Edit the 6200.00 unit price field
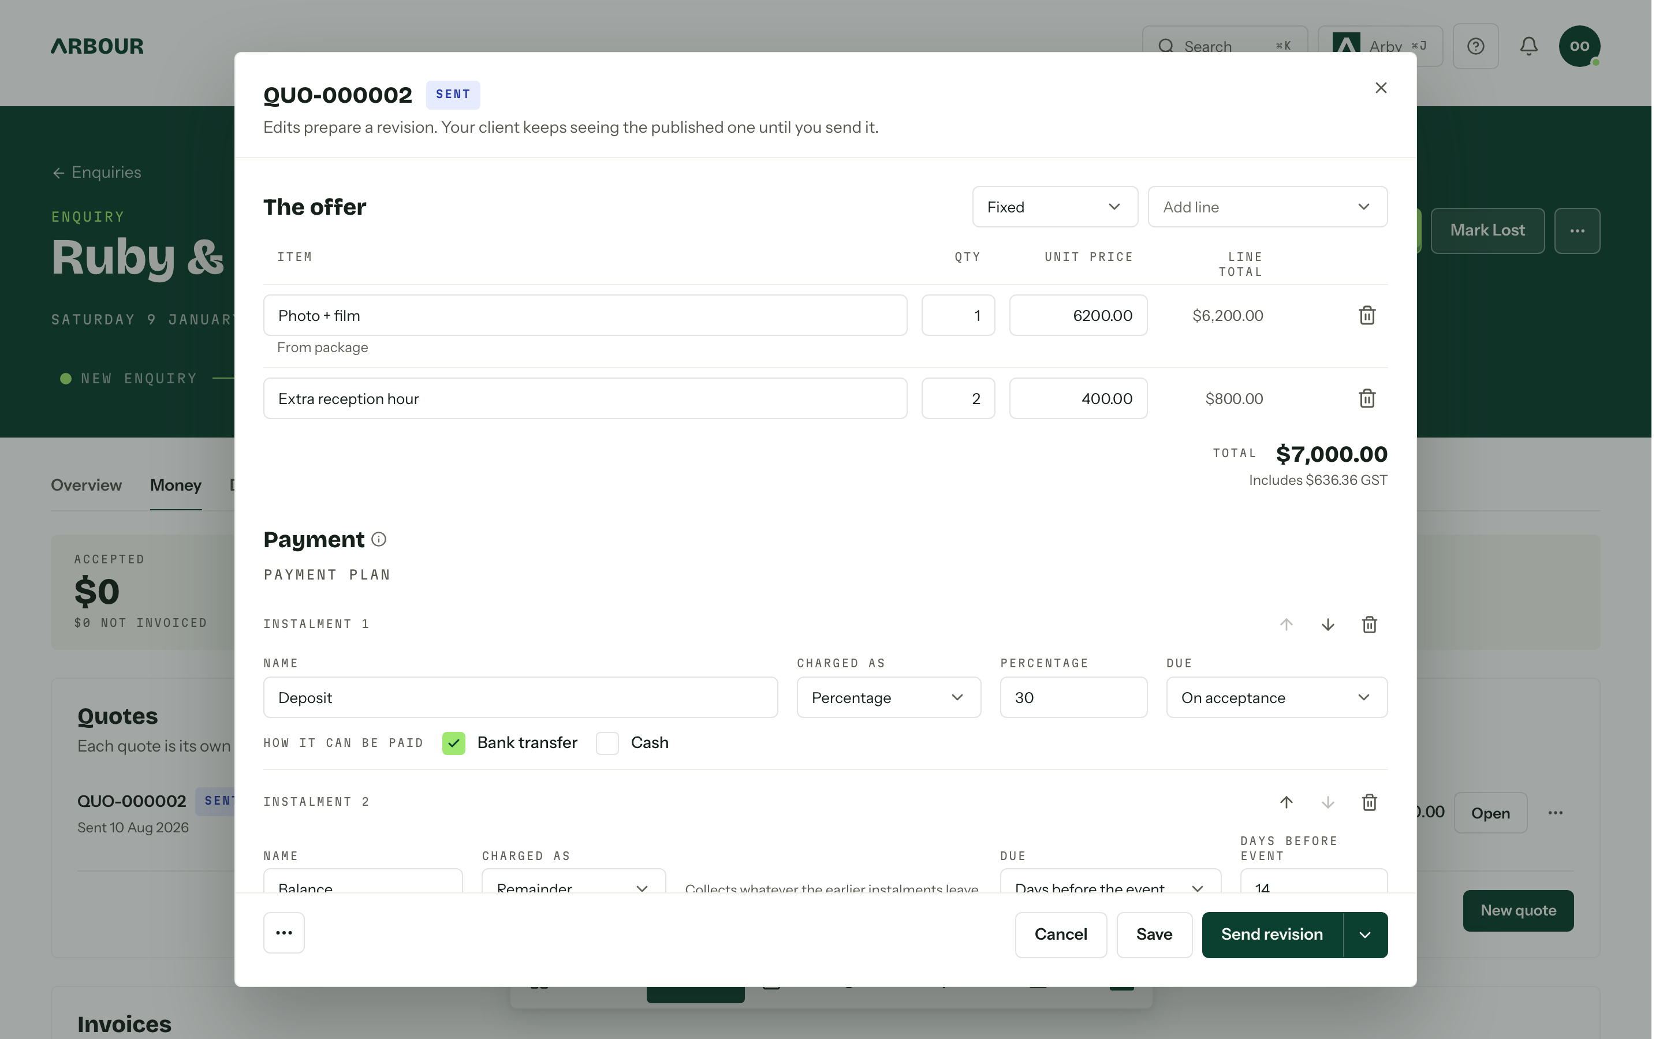This screenshot has width=1663, height=1039. coord(1078,315)
